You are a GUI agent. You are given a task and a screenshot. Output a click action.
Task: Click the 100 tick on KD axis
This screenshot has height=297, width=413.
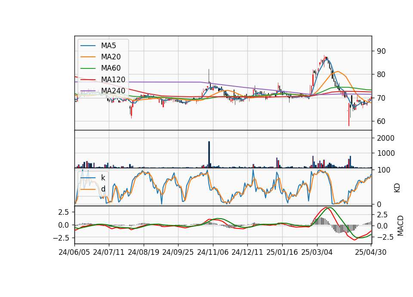[383, 170]
